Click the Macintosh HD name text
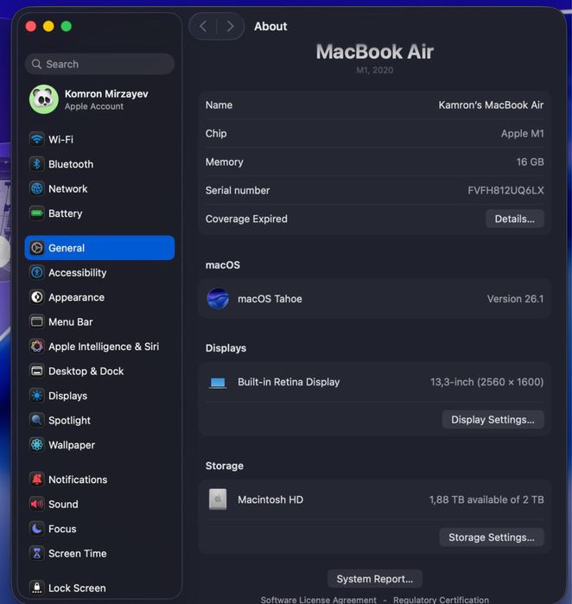The height and width of the screenshot is (604, 572). point(270,499)
